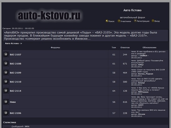Click the Обновление column header
Viewport: 171px width, 128px height.
tap(149, 47)
